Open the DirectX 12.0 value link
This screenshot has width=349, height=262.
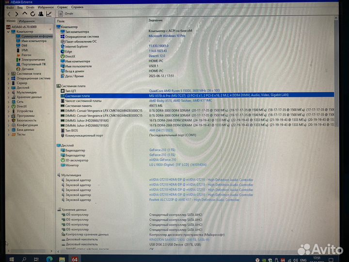(157, 56)
